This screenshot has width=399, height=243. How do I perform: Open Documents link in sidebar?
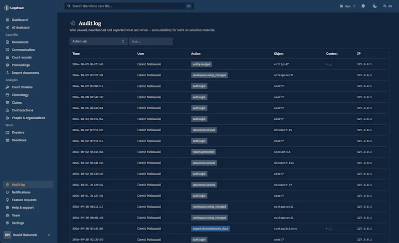(x=20, y=42)
